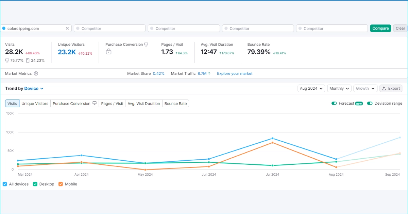Select the All devices Apr 2024 data point
Viewport: 408px width, 214px height.
pos(81,155)
